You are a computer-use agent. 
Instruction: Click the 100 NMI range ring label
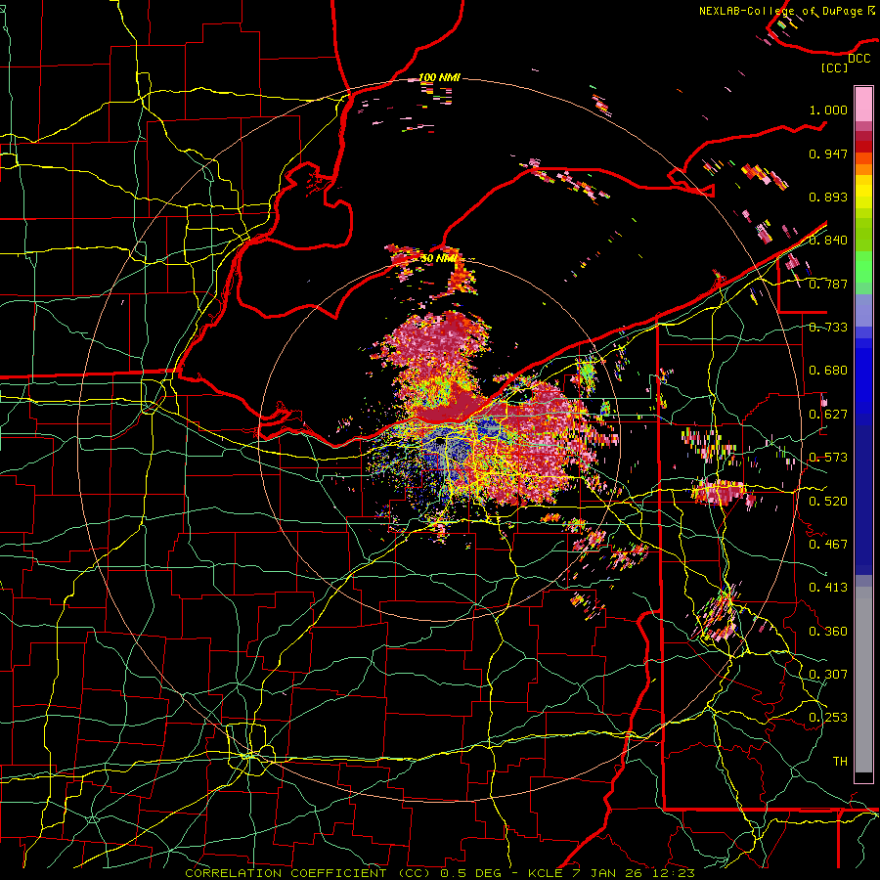[439, 77]
